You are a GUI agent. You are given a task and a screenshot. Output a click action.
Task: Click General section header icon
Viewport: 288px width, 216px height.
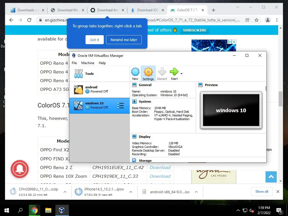point(134,85)
